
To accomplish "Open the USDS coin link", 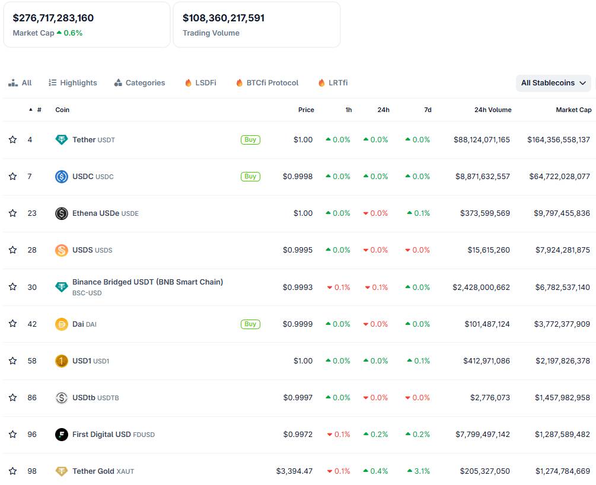I will [93, 250].
